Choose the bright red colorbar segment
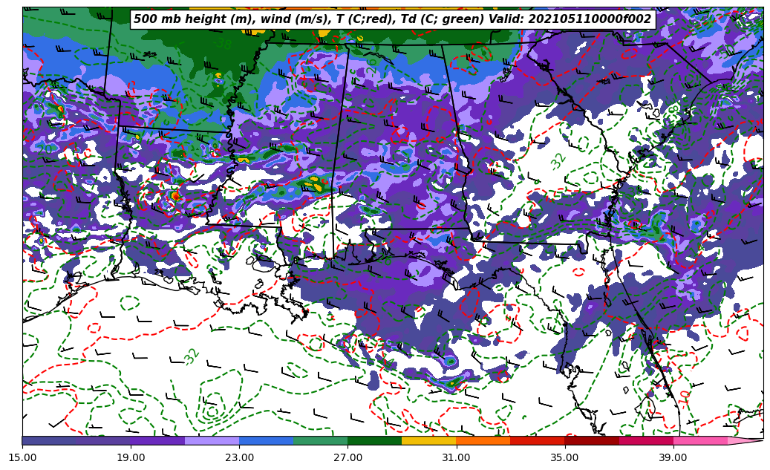The width and height of the screenshot is (770, 470). [x=537, y=440]
